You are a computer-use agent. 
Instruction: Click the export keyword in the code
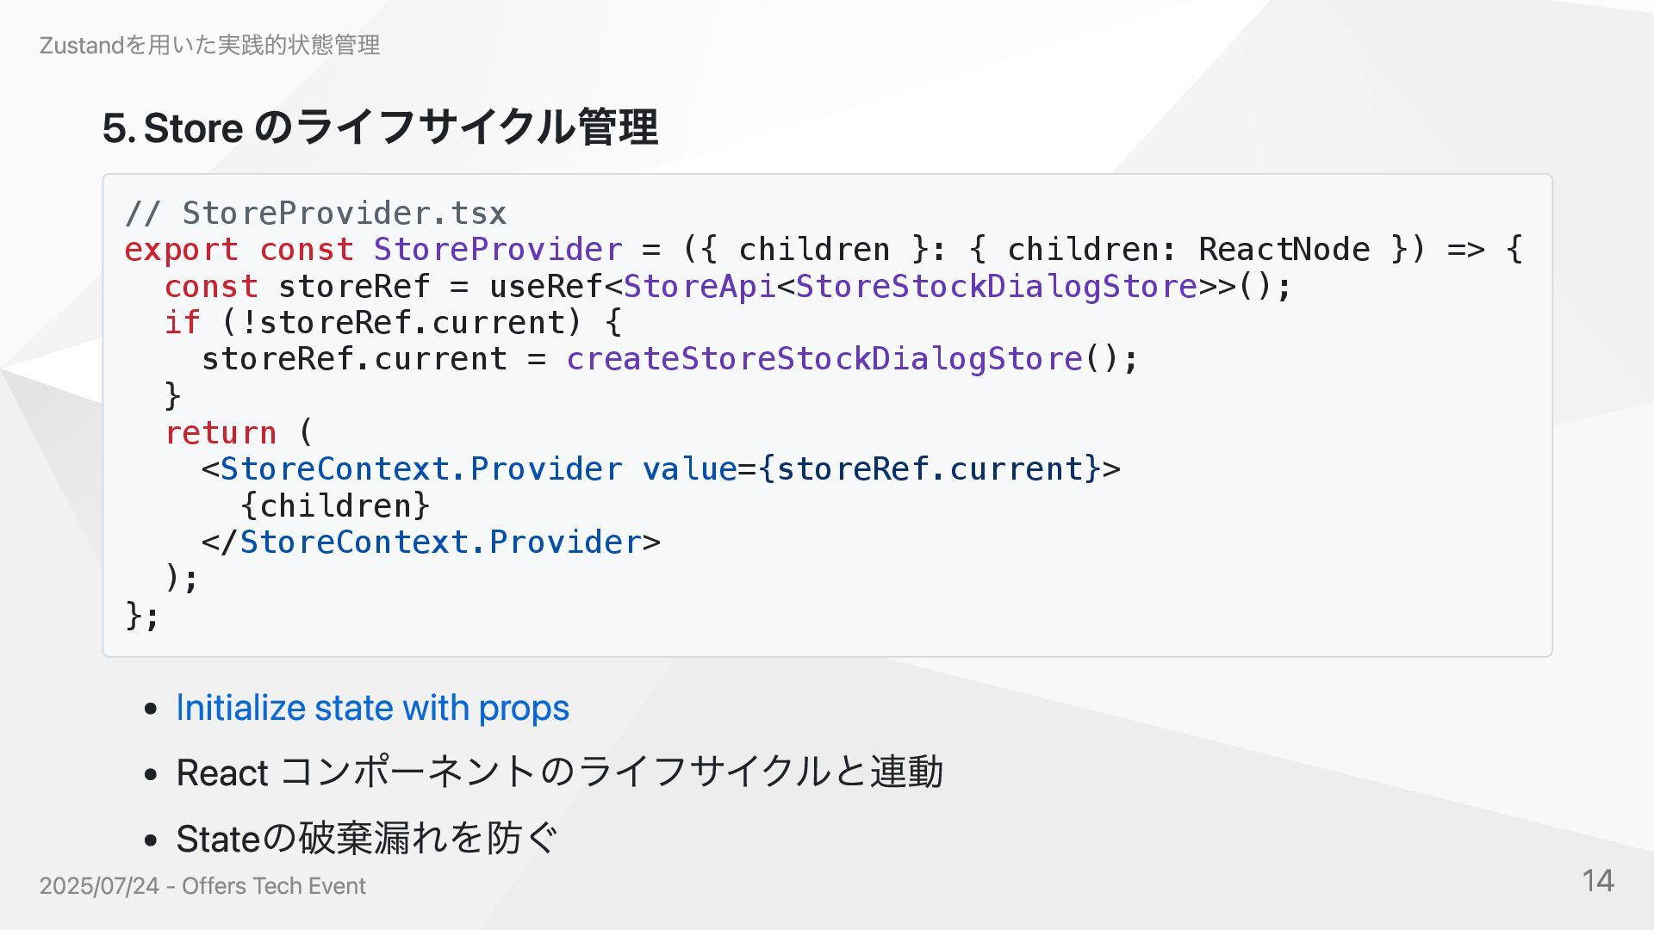point(182,250)
